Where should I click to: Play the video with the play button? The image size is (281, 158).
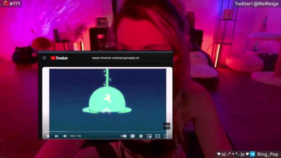[48, 136]
